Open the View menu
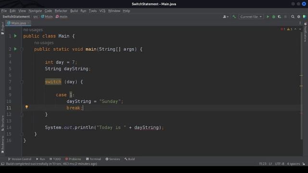This screenshot has height=173, width=308. (x=22, y=11)
